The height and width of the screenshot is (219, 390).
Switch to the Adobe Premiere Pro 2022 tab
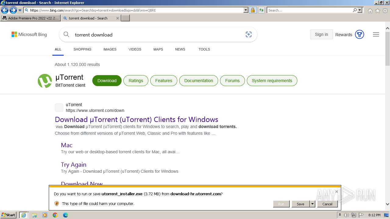[30, 18]
